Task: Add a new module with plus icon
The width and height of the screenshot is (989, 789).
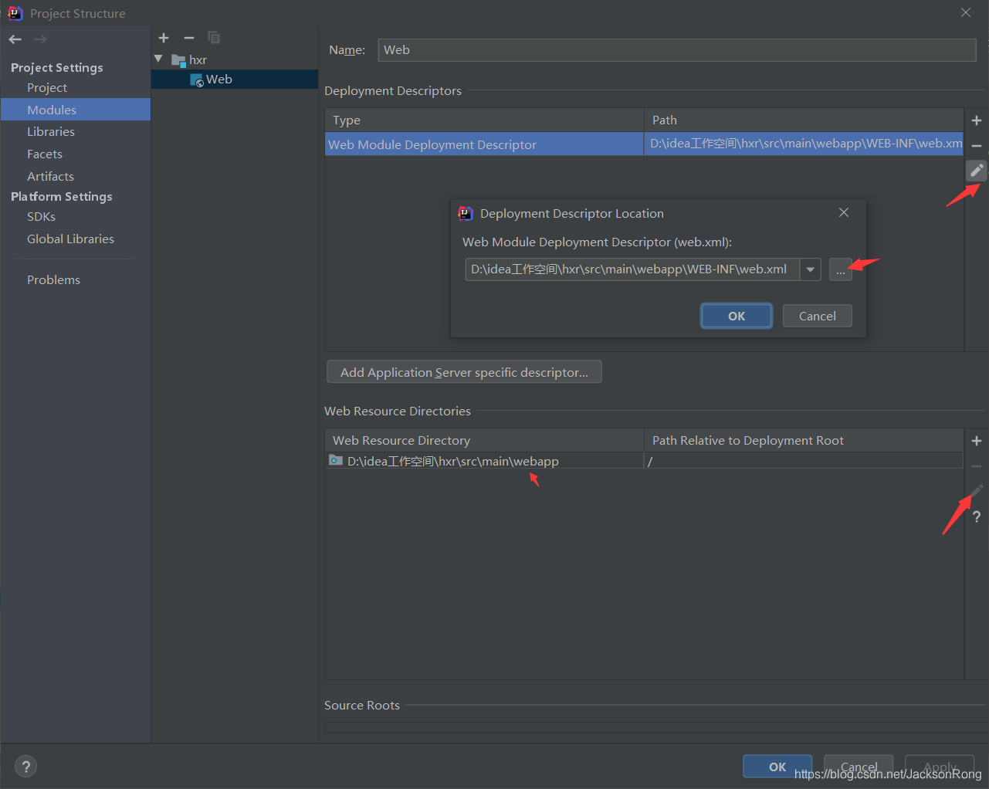Action: click(x=164, y=38)
